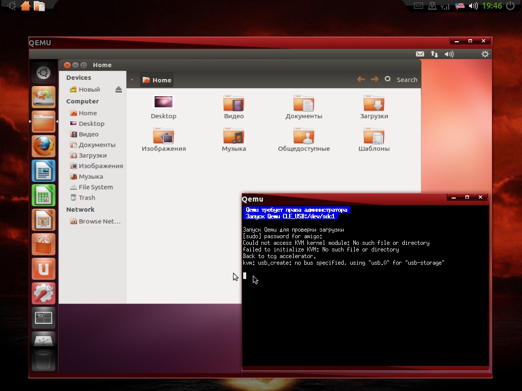
Task: Minimize the outer QEMU window
Action: click(x=457, y=41)
